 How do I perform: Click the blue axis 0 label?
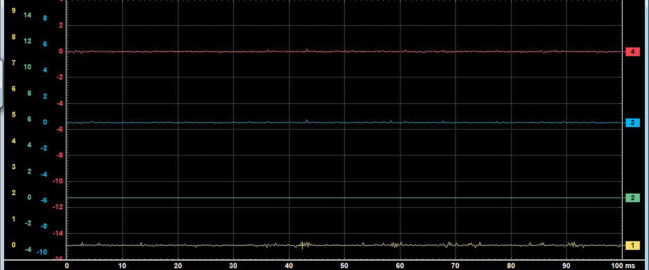pyautogui.click(x=45, y=122)
